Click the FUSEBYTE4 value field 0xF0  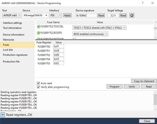click(x=59, y=59)
